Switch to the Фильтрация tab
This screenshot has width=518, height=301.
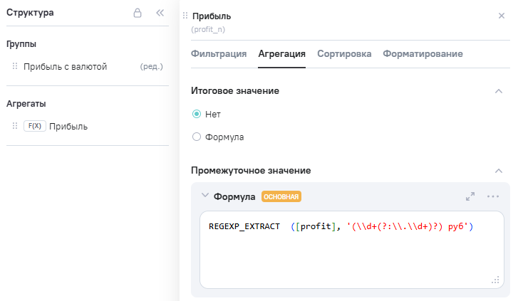219,53
